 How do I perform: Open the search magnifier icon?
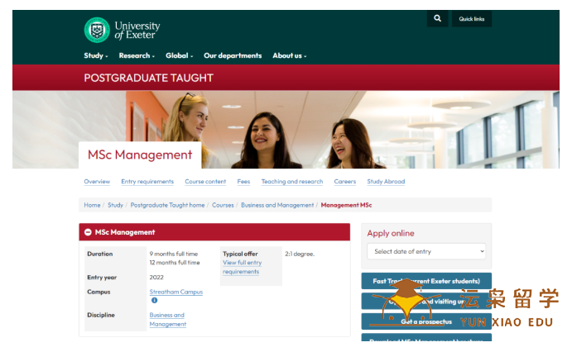437,18
